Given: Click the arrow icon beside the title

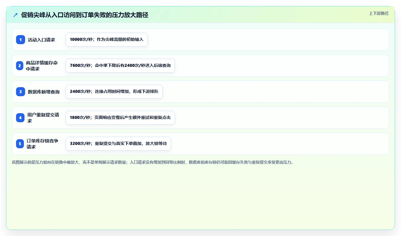Looking at the screenshot, I should (15, 15).
